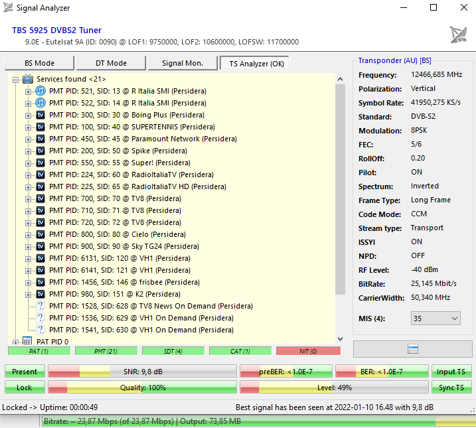Click the radio icon for SID 13 R Italia SMI
The image size is (476, 428).
(40, 91)
